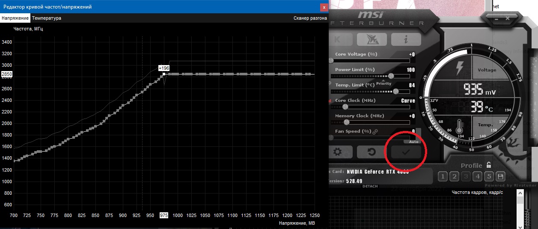Click the Power Limit value 100
The height and width of the screenshot is (229, 538).
pyautogui.click(x=411, y=70)
